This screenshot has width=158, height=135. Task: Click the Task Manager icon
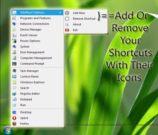point(14,71)
